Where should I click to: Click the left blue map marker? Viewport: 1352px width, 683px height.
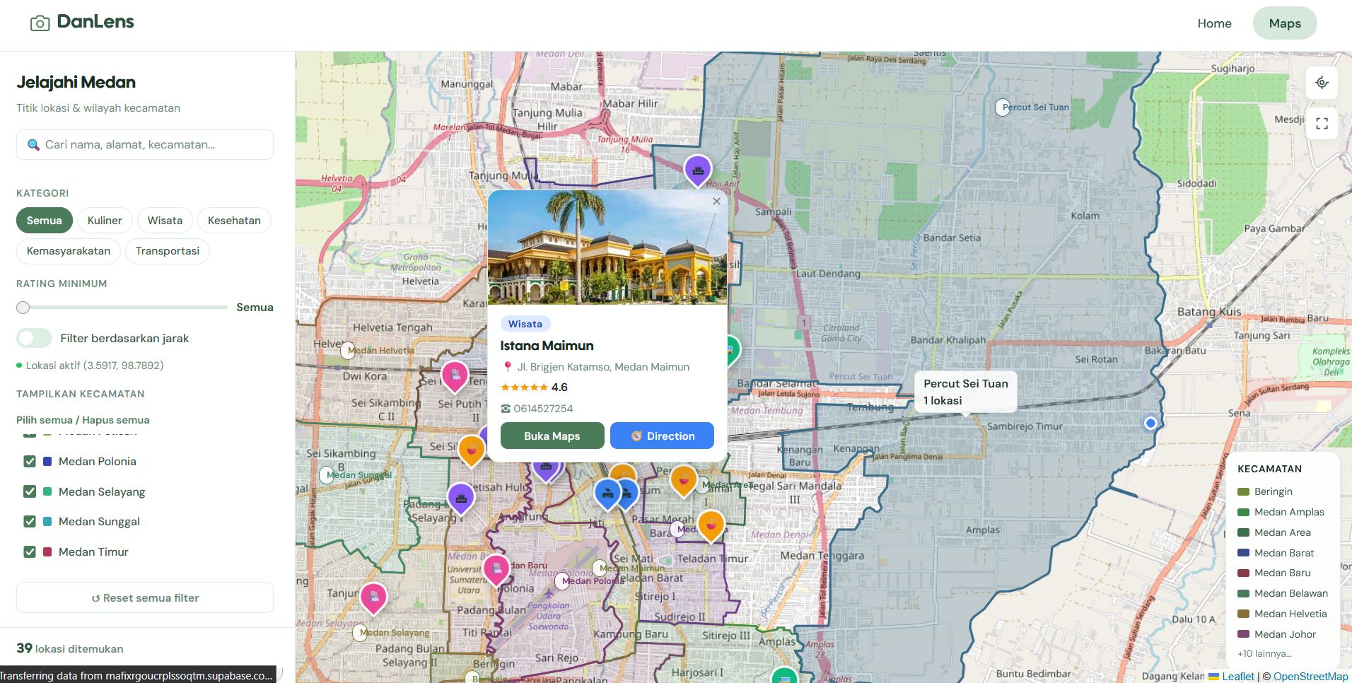(606, 494)
